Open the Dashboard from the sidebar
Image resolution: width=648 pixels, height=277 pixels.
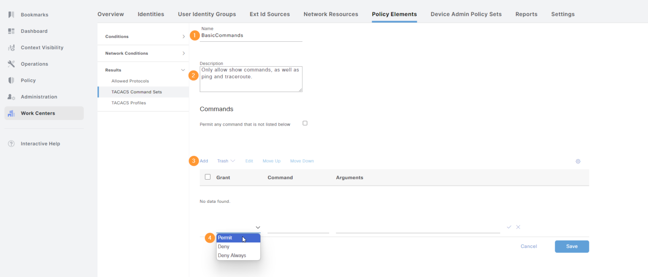(34, 31)
